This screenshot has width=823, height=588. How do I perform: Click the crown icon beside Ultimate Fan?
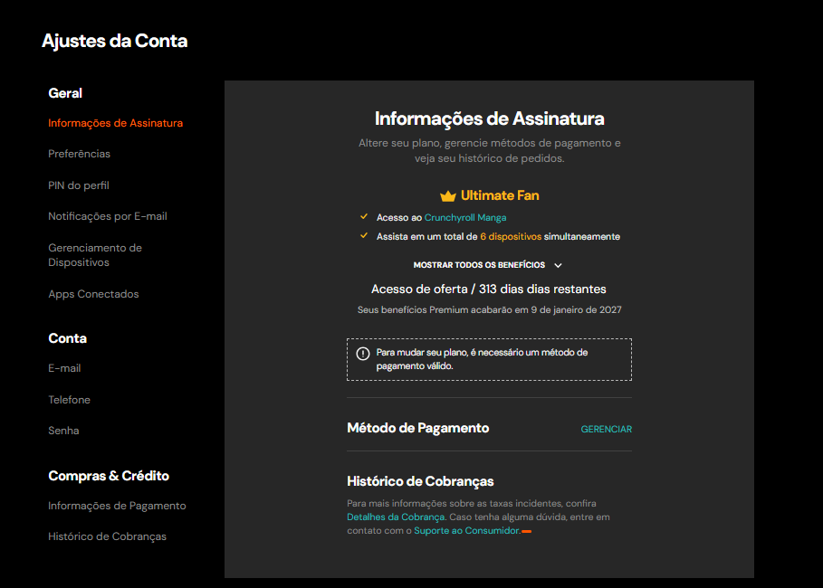[x=447, y=194]
